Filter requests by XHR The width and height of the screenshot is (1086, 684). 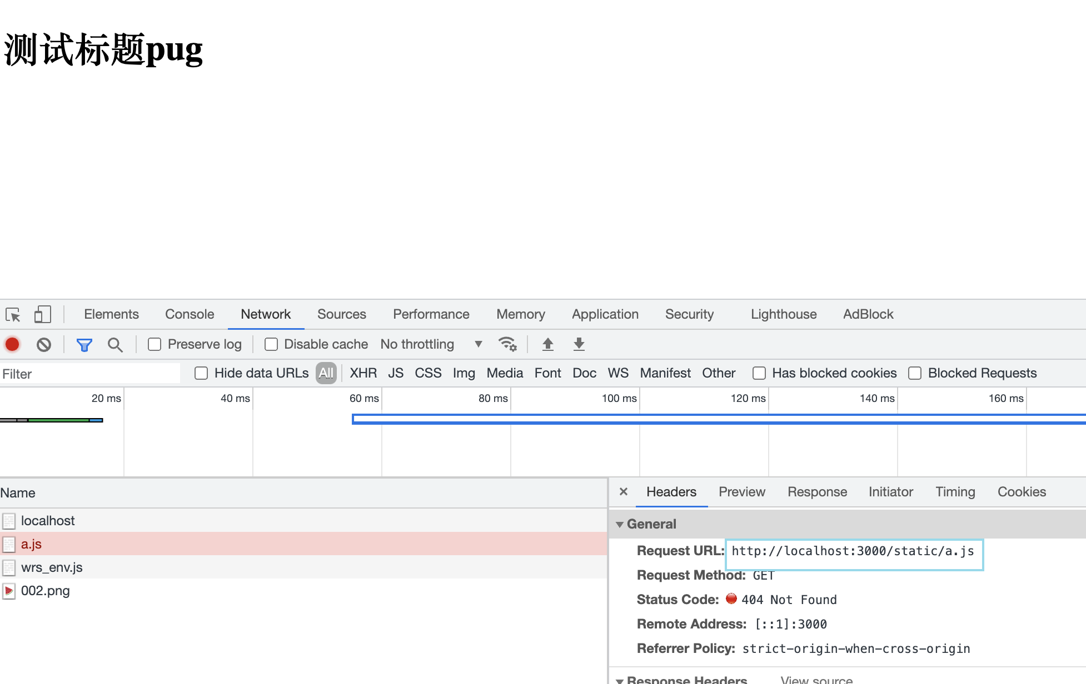pos(363,373)
